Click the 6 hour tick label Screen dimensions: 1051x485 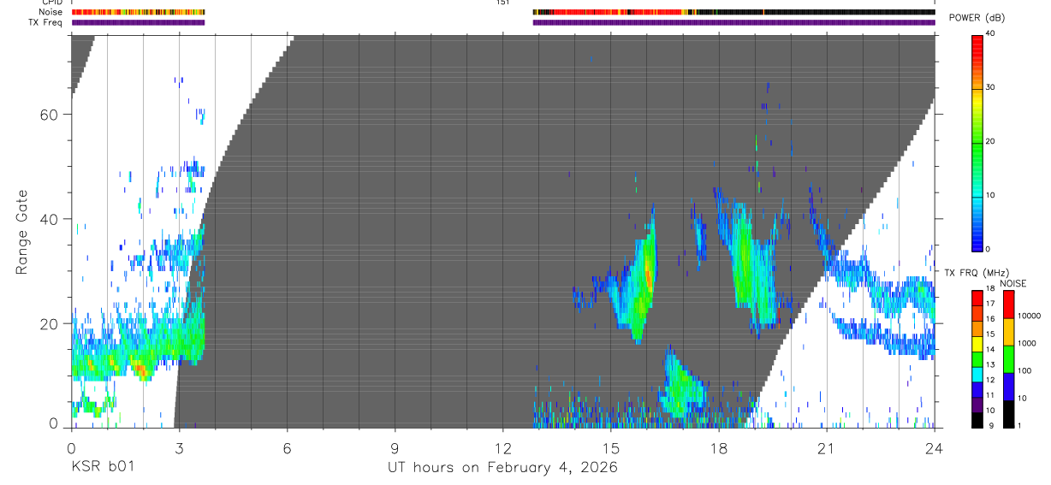coord(288,447)
